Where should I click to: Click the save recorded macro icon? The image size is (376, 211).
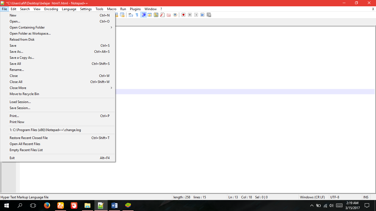[x=209, y=15]
